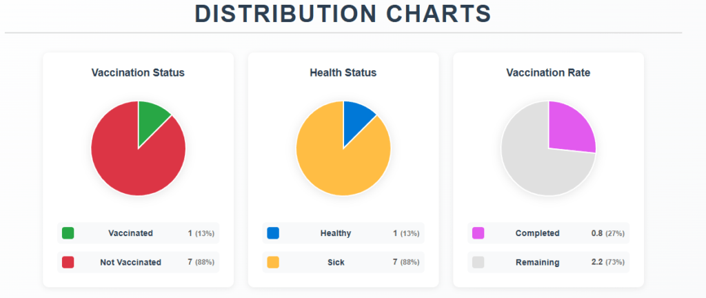Click the green Vaccinated legend swatch
Image resolution: width=706 pixels, height=298 pixels.
68,233
